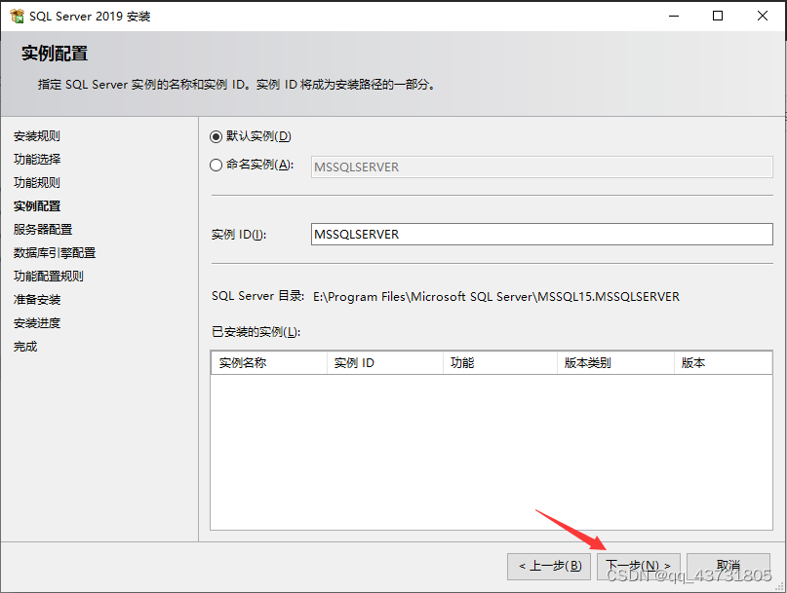The image size is (787, 593).
Task: Open the 数据库引擎配置 step in sidebar
Action: point(55,252)
